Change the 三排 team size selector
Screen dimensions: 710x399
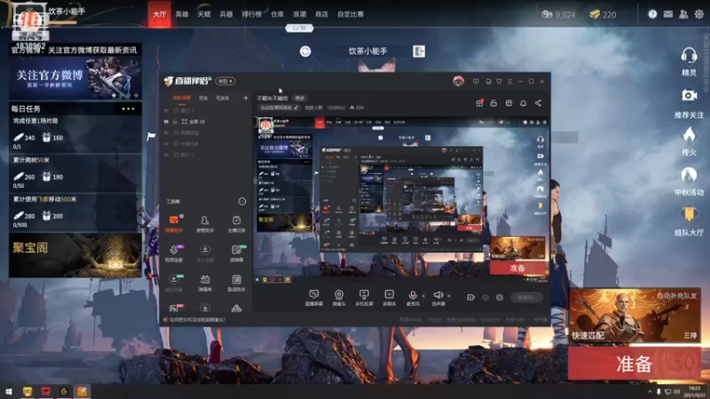pyautogui.click(x=690, y=335)
